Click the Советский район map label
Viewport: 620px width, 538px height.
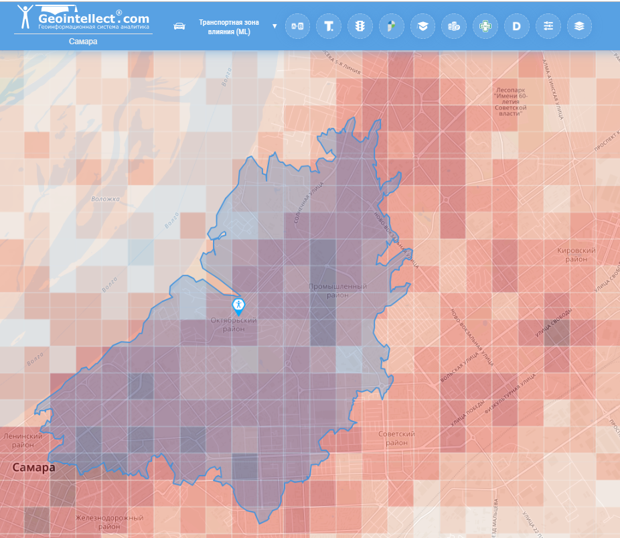[x=396, y=438]
